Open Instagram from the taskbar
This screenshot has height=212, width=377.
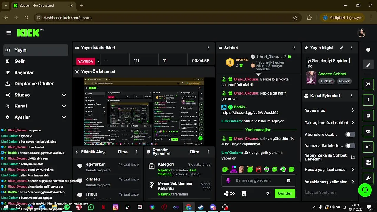click(x=115, y=207)
